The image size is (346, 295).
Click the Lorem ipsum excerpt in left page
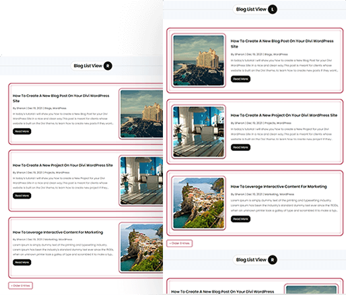pos(63,250)
